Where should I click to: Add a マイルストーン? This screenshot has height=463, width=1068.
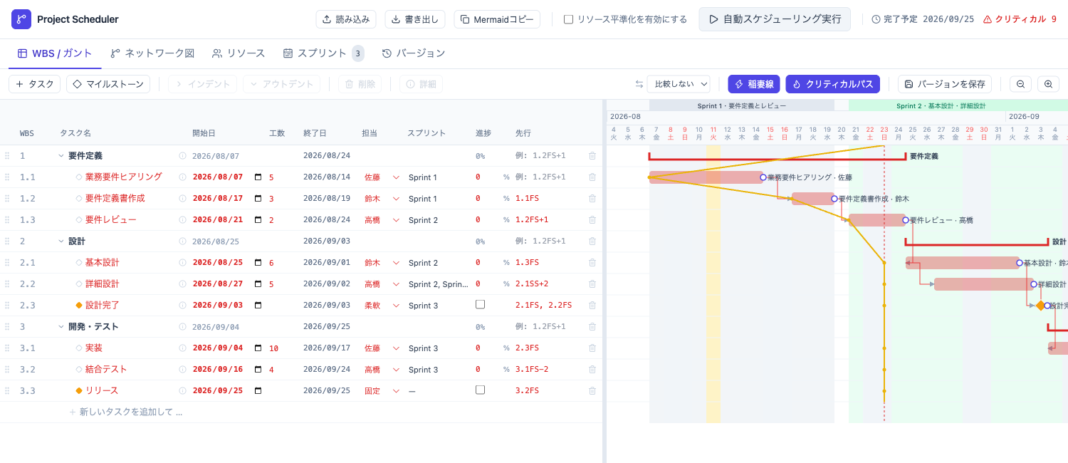[108, 84]
